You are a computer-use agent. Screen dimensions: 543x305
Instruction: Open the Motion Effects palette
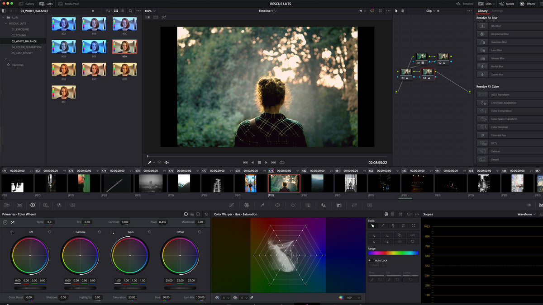click(72, 205)
